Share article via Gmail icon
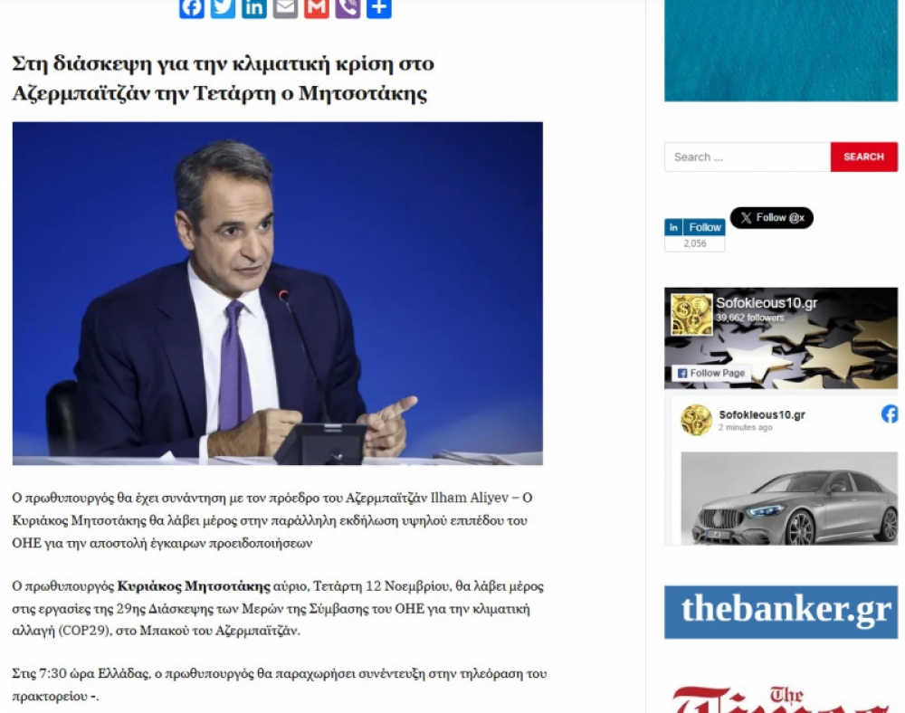This screenshot has width=905, height=713. [x=316, y=8]
